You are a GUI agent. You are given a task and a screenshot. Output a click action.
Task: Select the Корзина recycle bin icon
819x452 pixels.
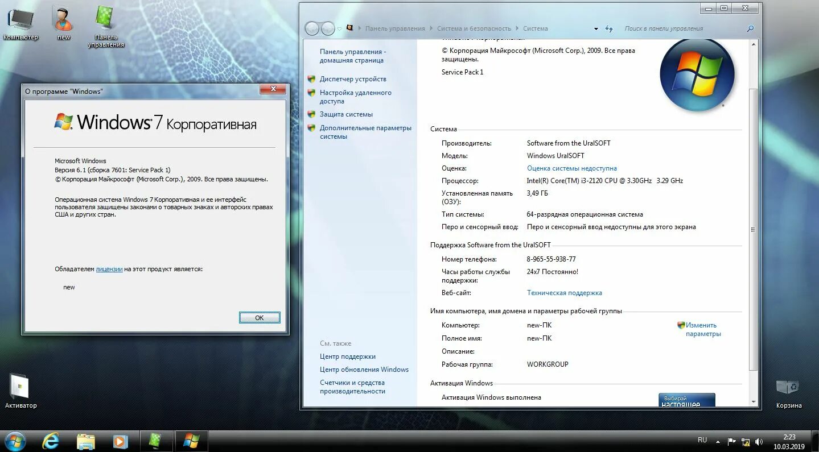[788, 393]
